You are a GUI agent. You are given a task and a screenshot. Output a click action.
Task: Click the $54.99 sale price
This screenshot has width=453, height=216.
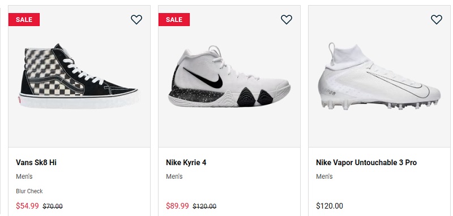click(27, 206)
